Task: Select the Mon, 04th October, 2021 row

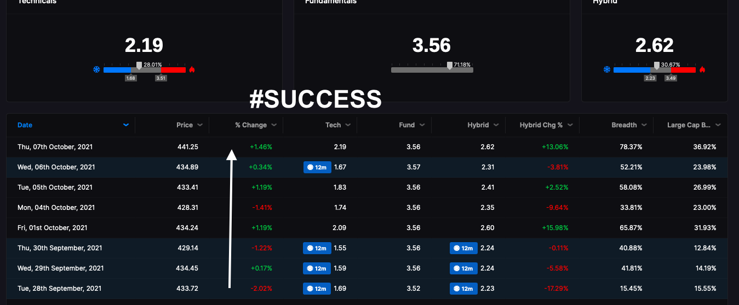Action: click(x=367, y=208)
